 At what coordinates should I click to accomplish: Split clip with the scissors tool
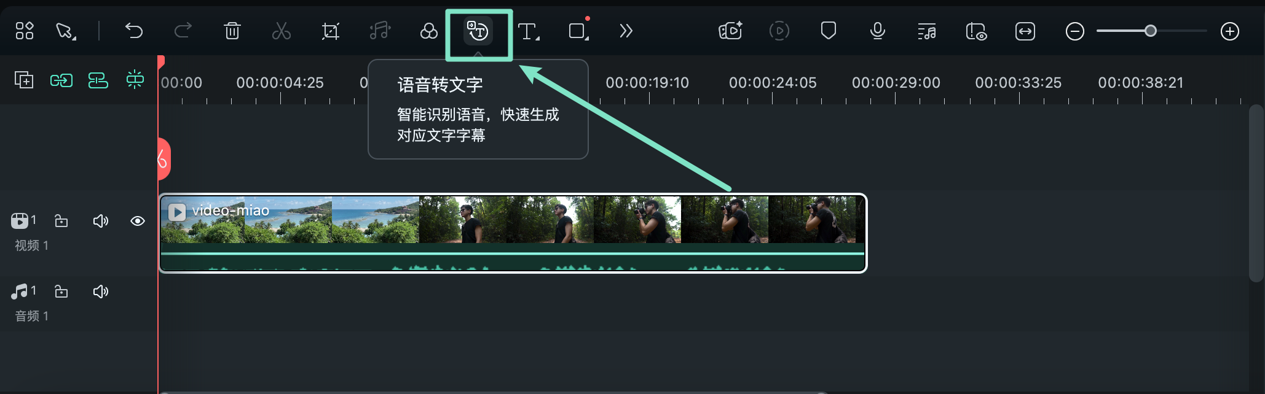(282, 31)
